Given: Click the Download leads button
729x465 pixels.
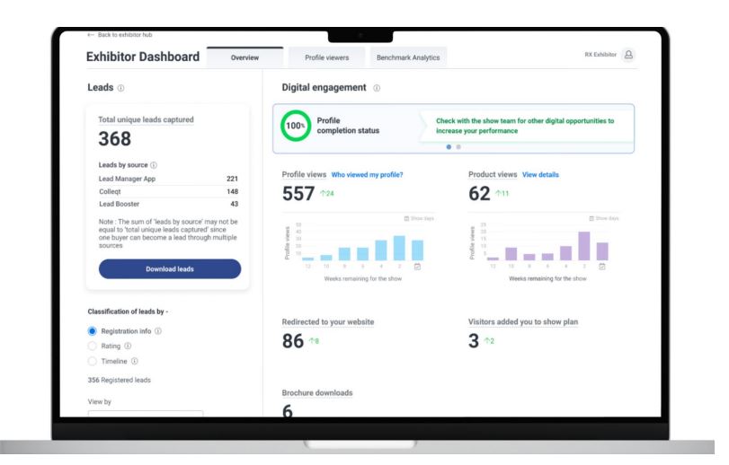Looking at the screenshot, I should pos(169,268).
